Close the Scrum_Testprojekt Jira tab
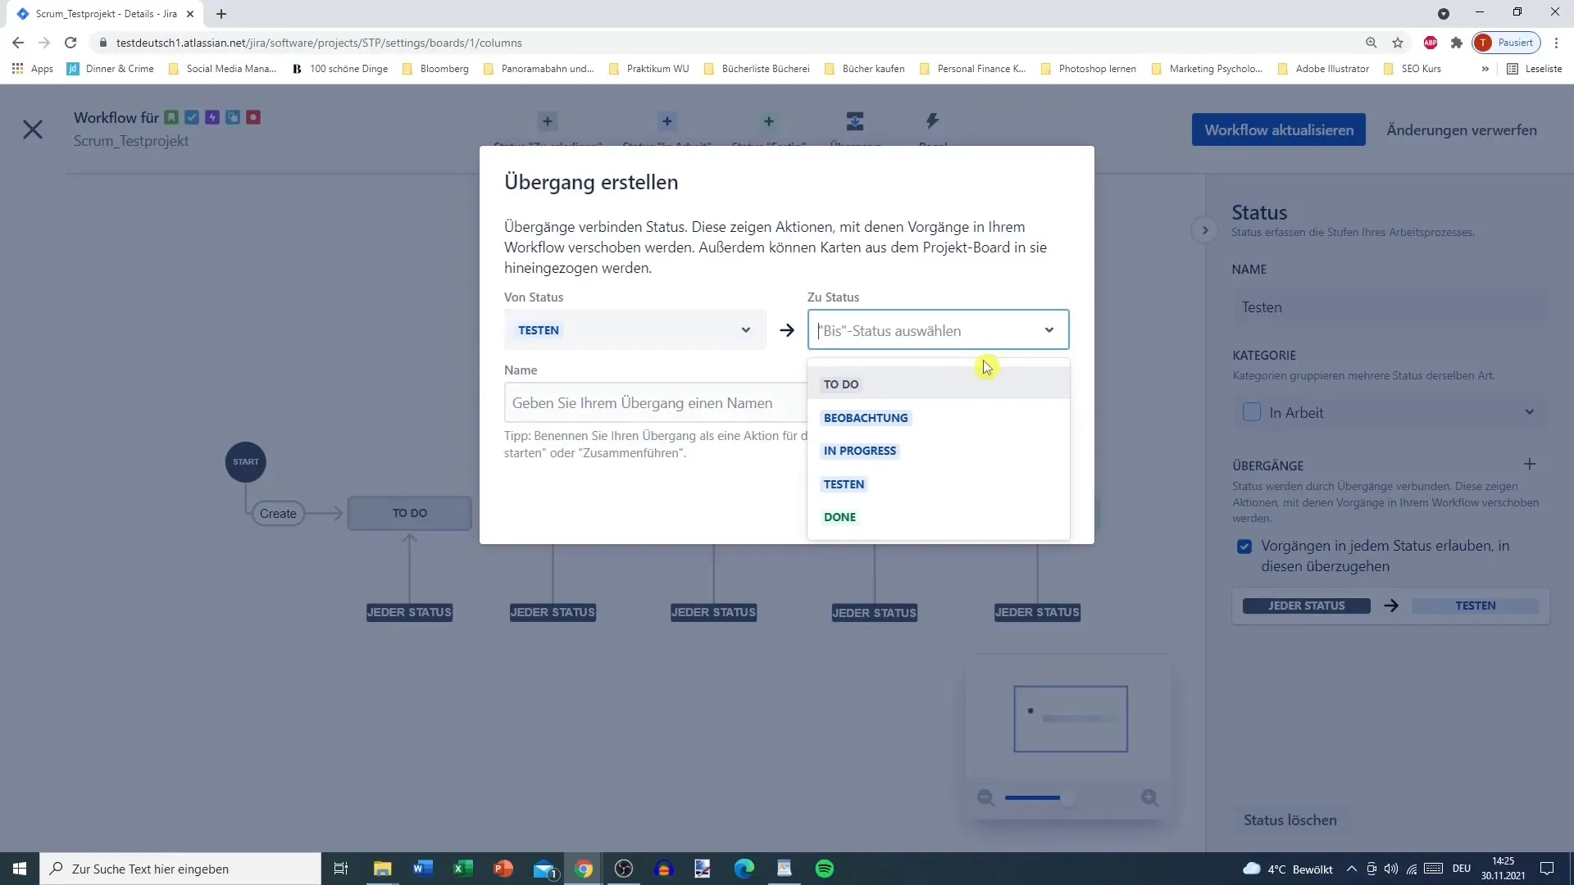This screenshot has width=1574, height=885. tap(190, 14)
